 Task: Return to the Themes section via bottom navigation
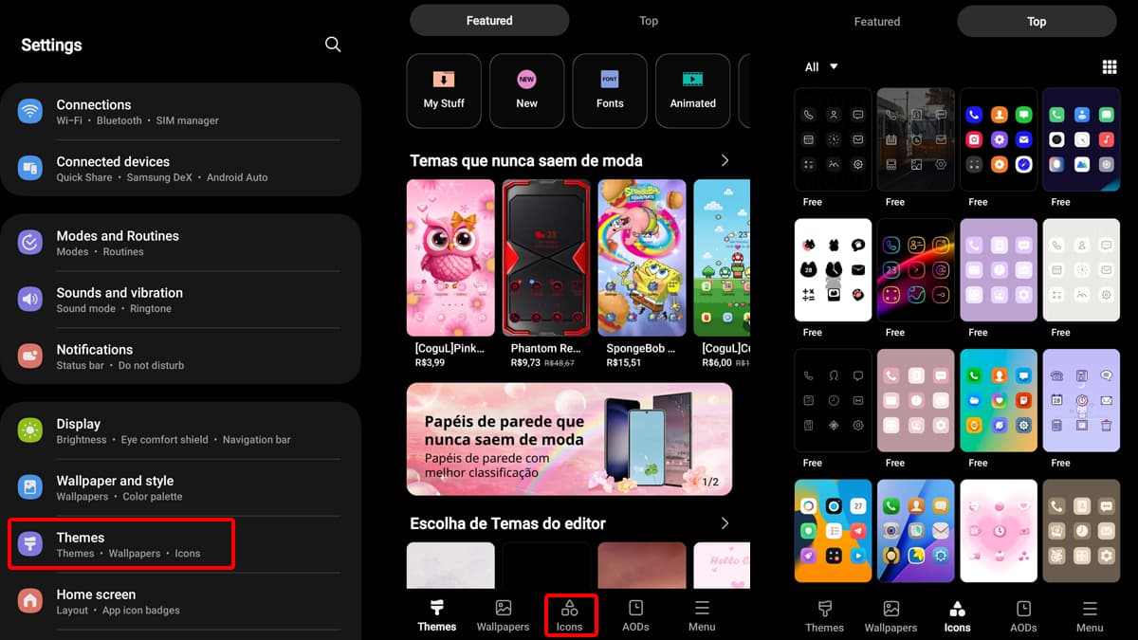click(436, 614)
